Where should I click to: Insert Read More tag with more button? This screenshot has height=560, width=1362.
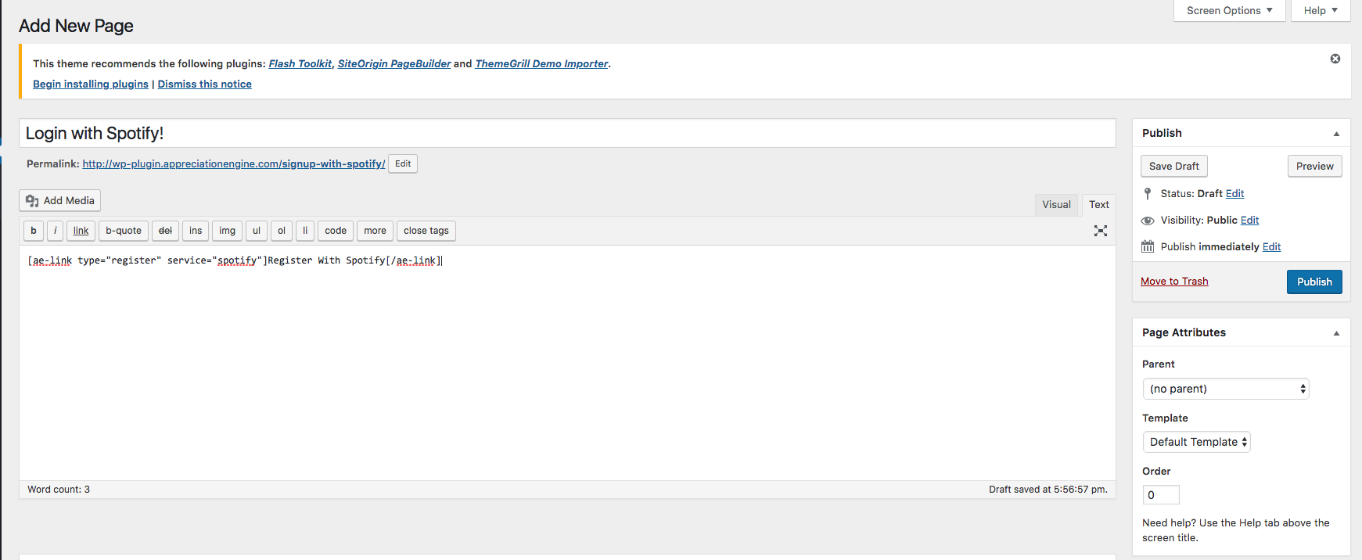[376, 231]
